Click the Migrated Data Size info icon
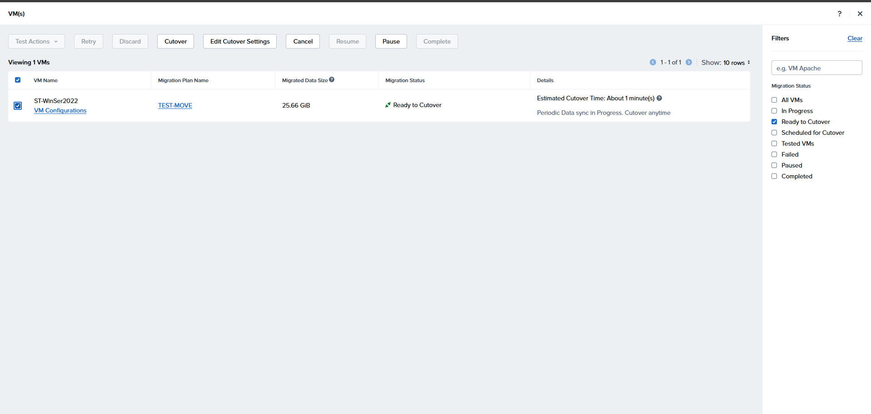The height and width of the screenshot is (414, 871). [332, 79]
